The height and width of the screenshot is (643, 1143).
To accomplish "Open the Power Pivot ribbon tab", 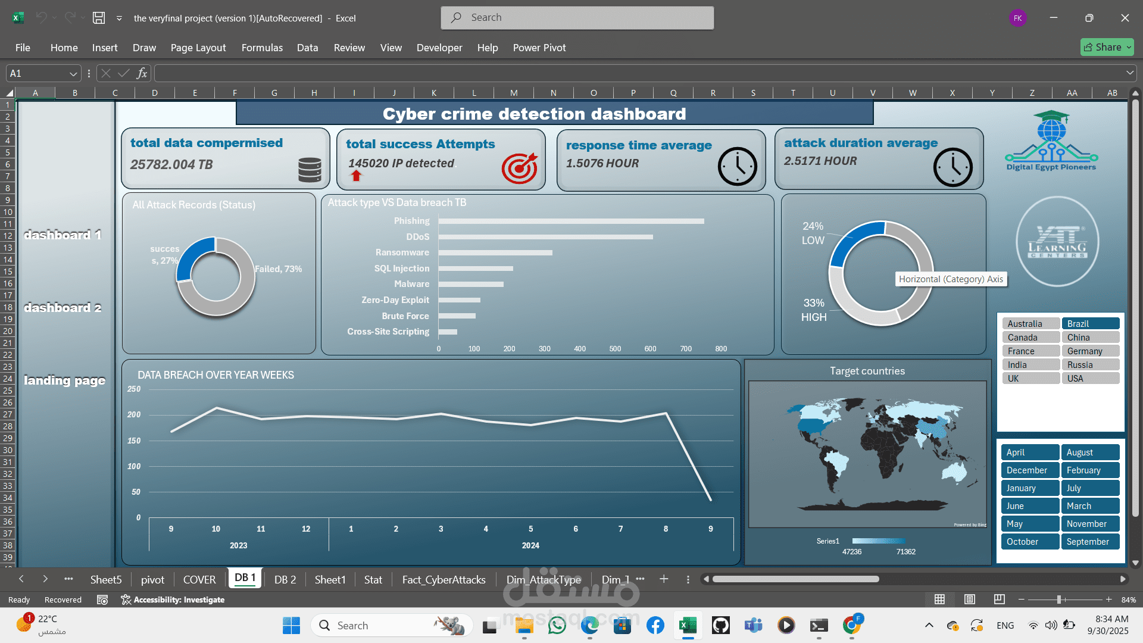I will click(539, 48).
